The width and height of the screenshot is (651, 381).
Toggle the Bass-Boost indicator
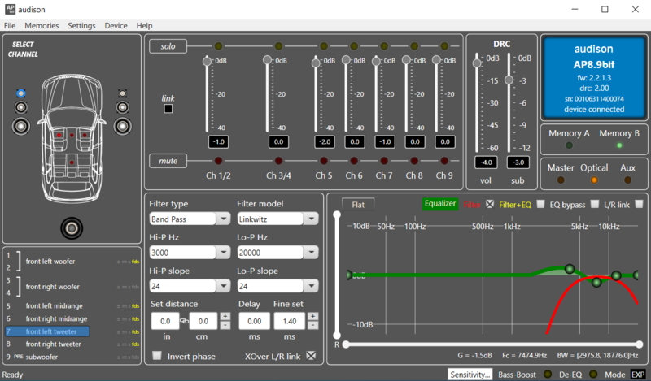548,374
